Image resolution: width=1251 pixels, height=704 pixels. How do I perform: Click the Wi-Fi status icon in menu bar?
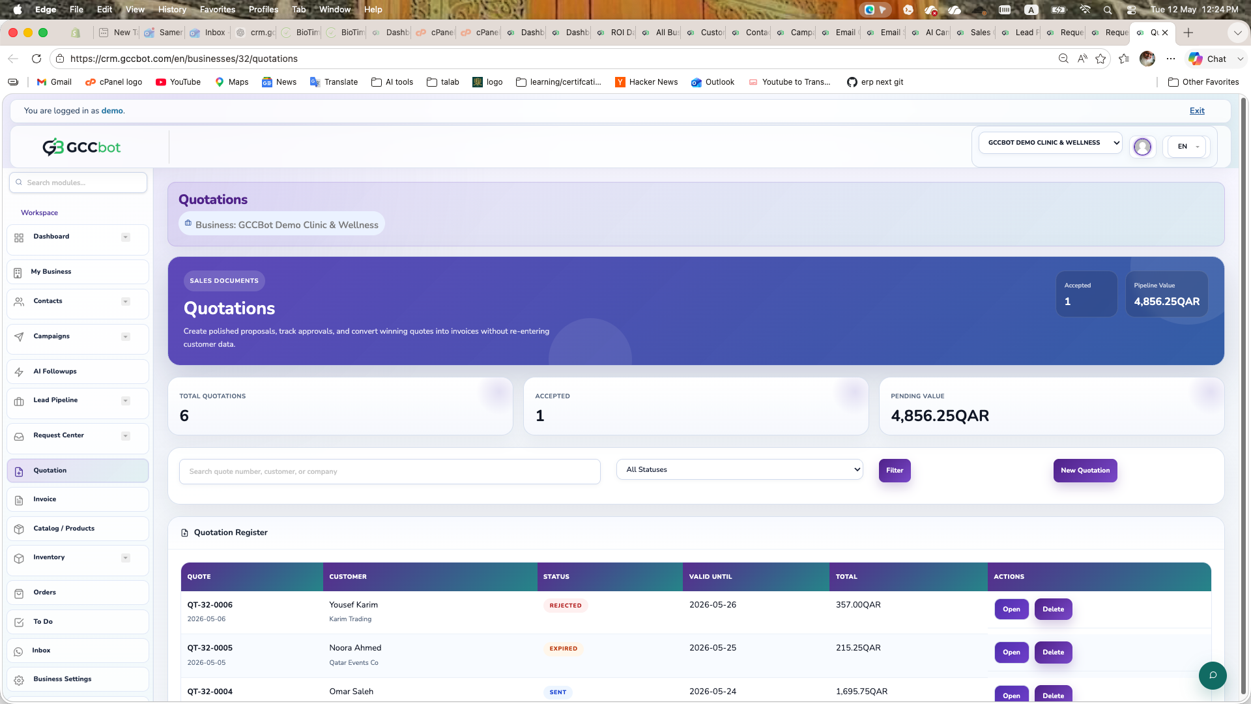click(x=1085, y=9)
